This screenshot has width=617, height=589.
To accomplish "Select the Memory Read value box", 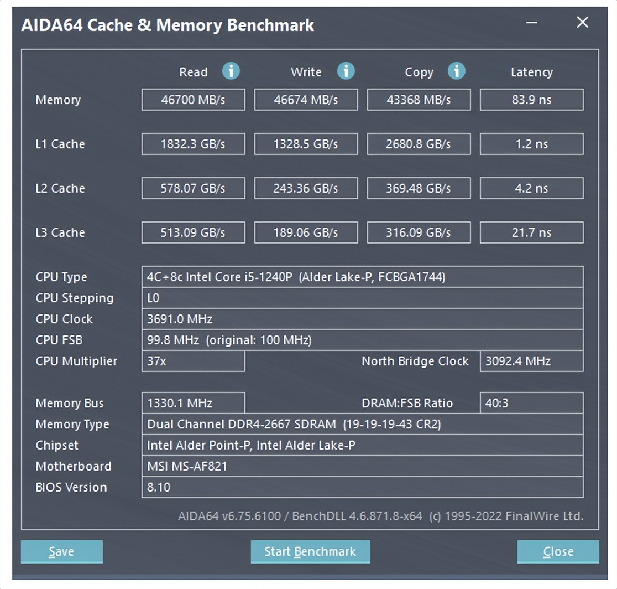I will (x=193, y=100).
